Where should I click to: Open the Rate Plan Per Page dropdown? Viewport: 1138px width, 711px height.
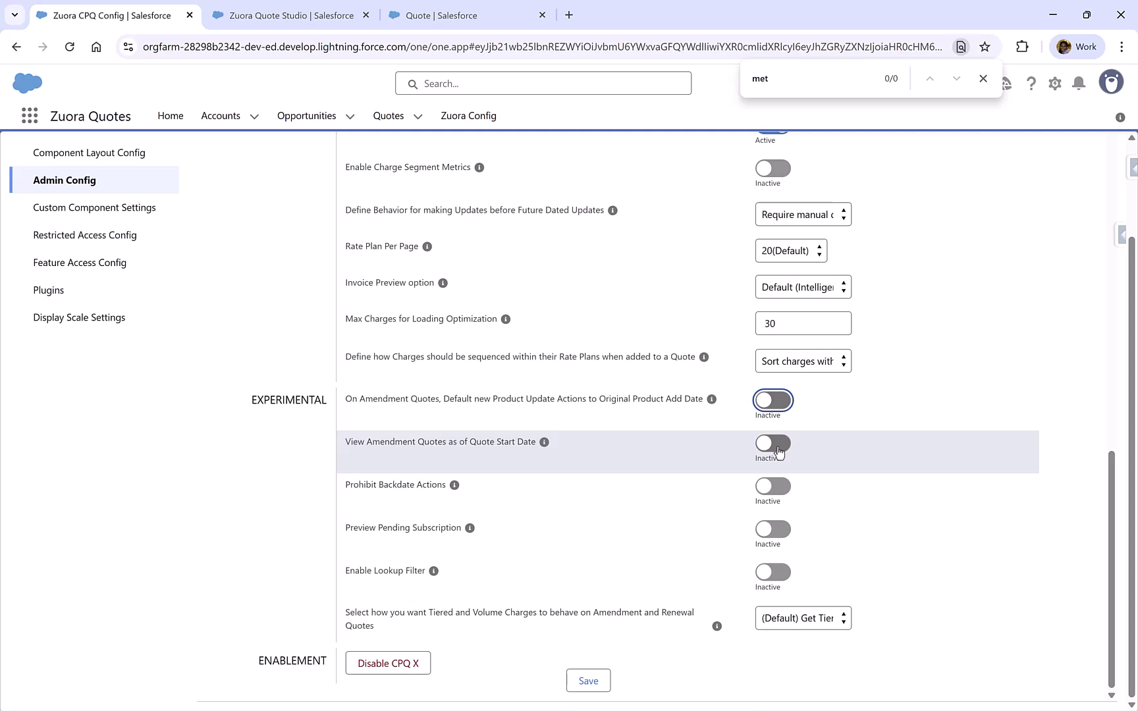pyautogui.click(x=790, y=250)
